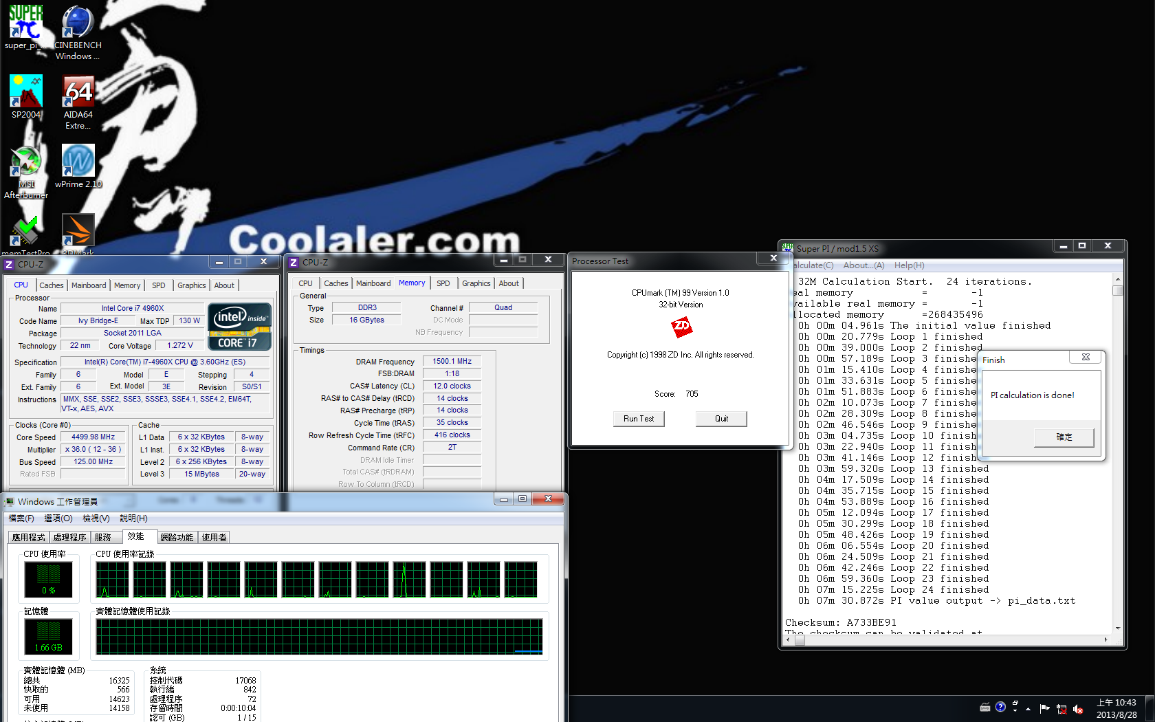Open the Graphics tab in the Memory CPU-Z window
Viewport: 1155px width, 722px height.
(476, 283)
